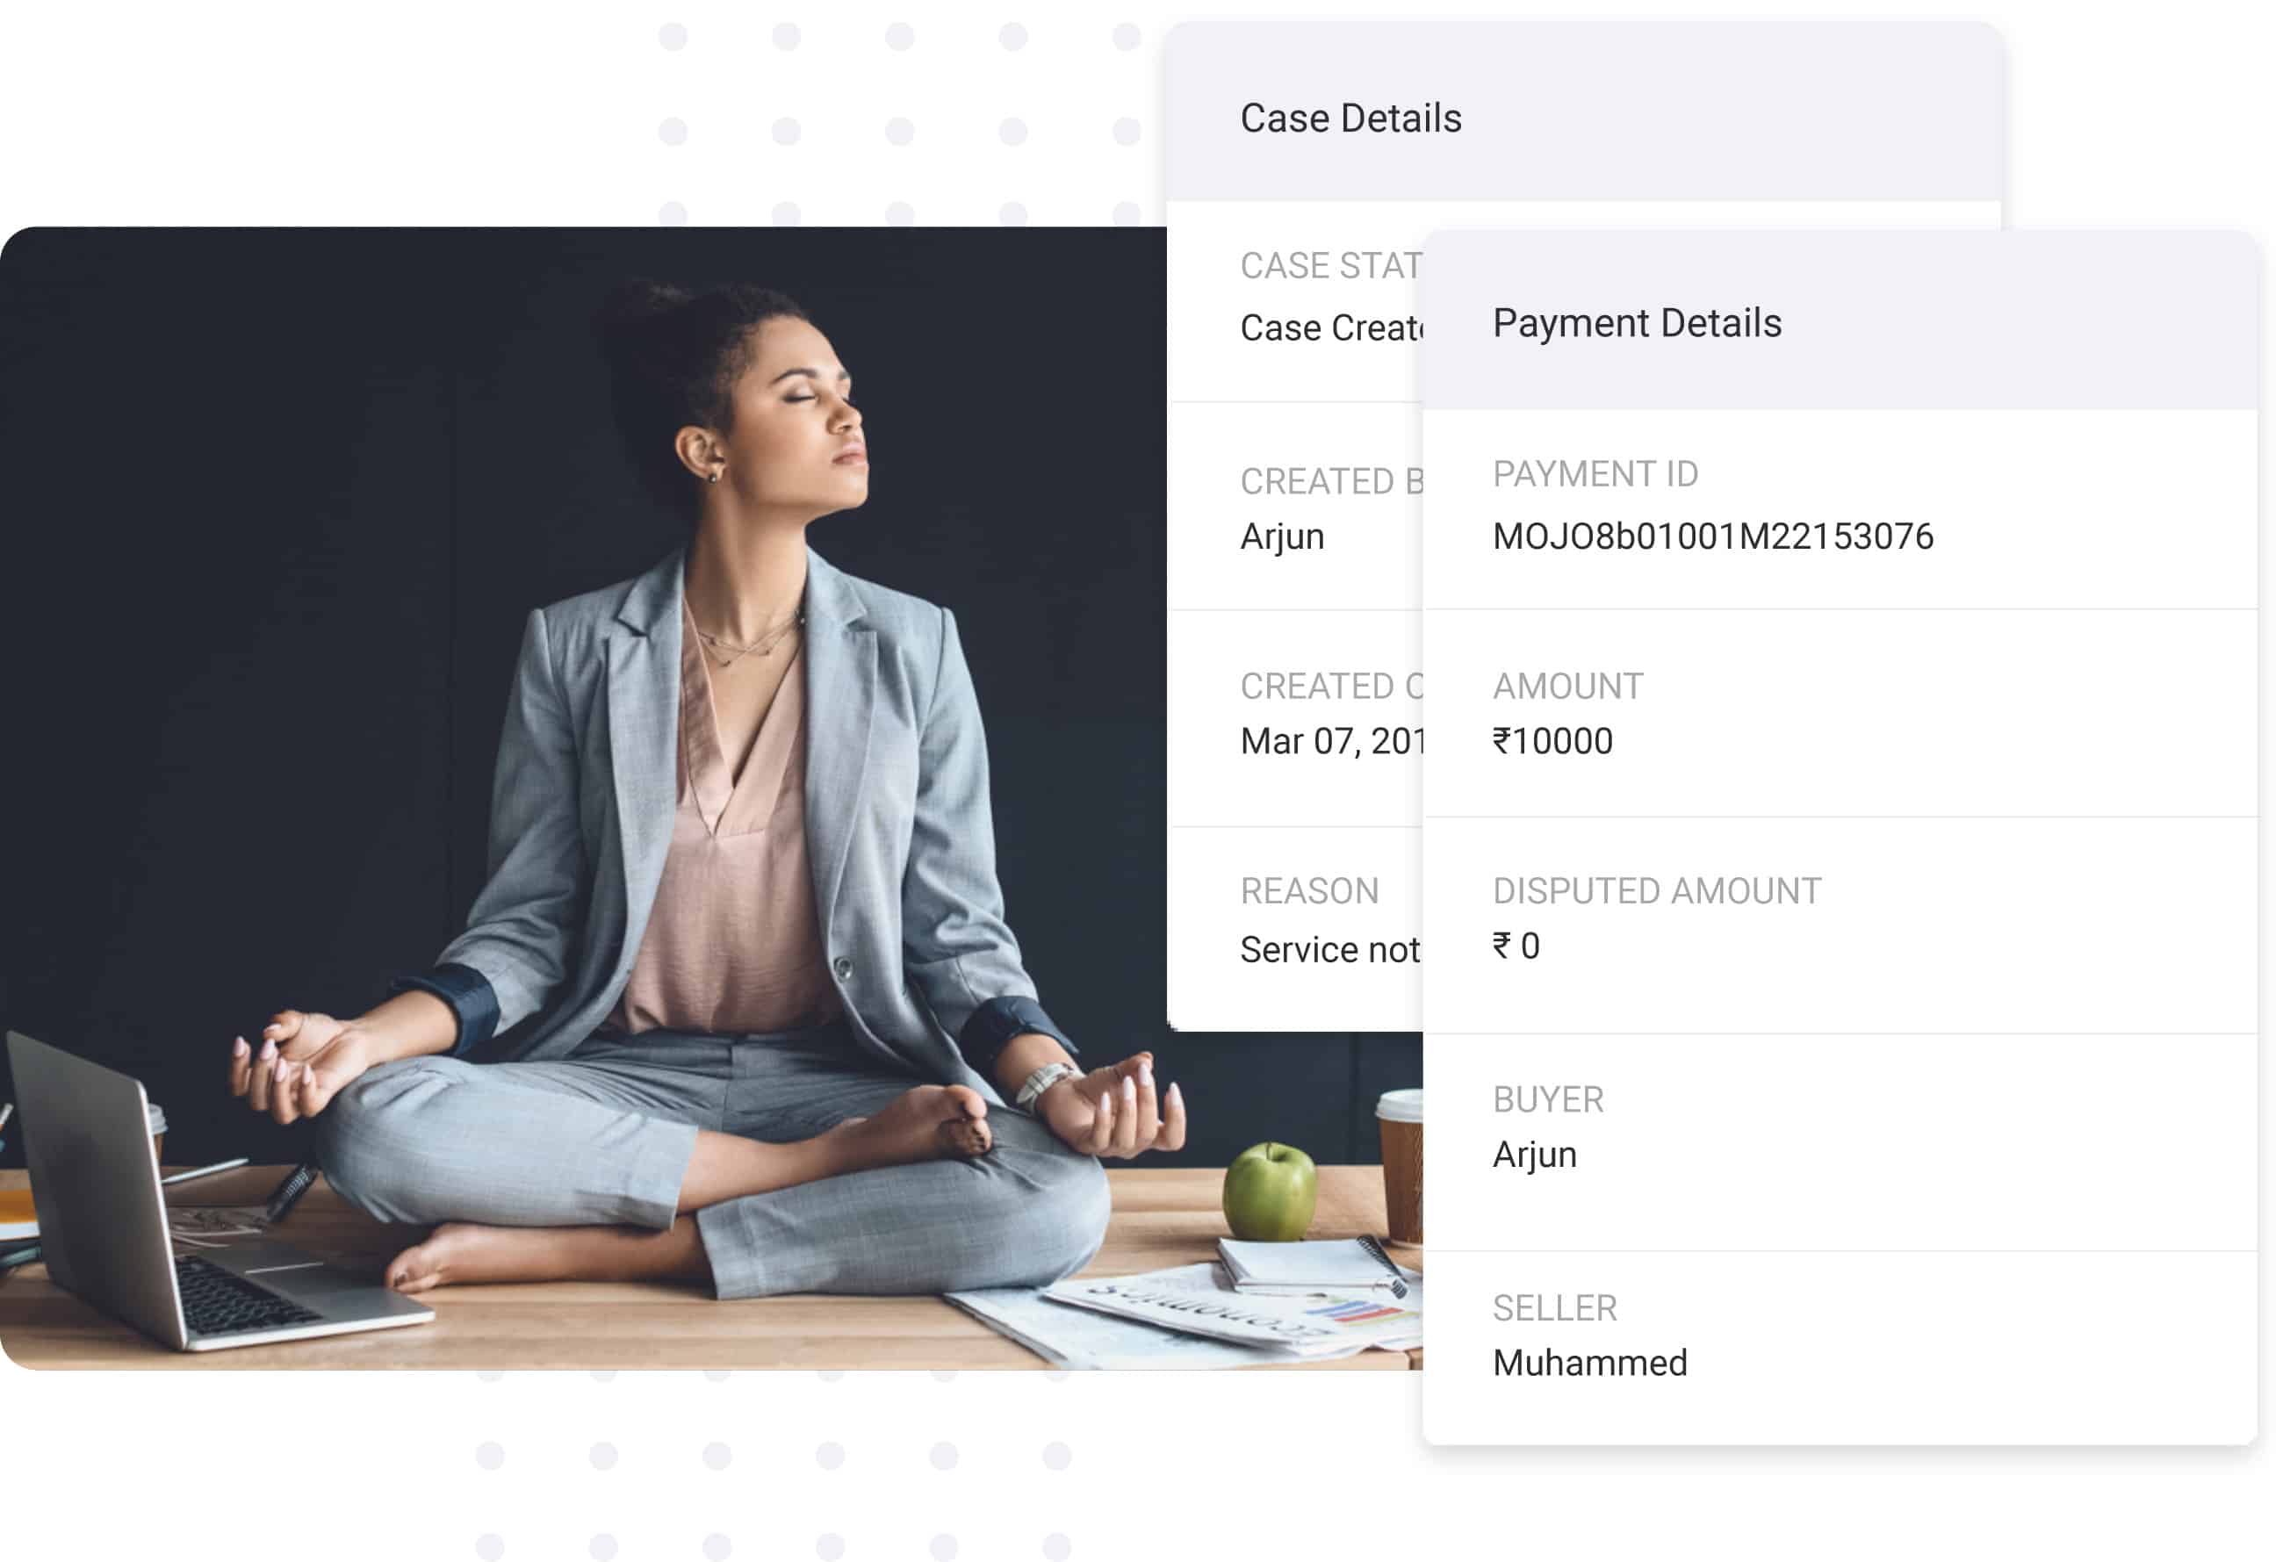Screen dimensions: 2290x1562
Task: Click the DISPUTED AMOUNT label
Action: 1656,891
